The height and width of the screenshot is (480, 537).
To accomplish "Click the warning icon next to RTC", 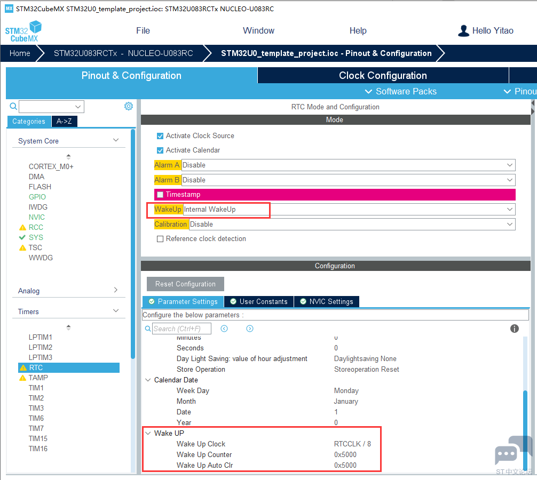I will point(23,368).
